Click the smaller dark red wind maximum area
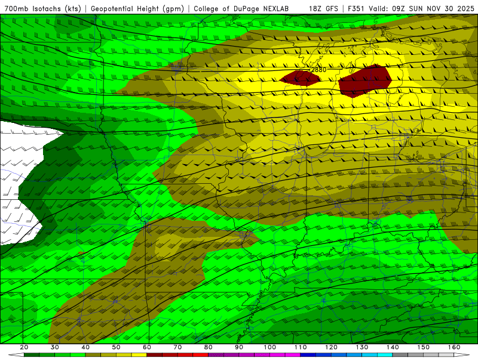This screenshot has width=478, height=358. 301,78
